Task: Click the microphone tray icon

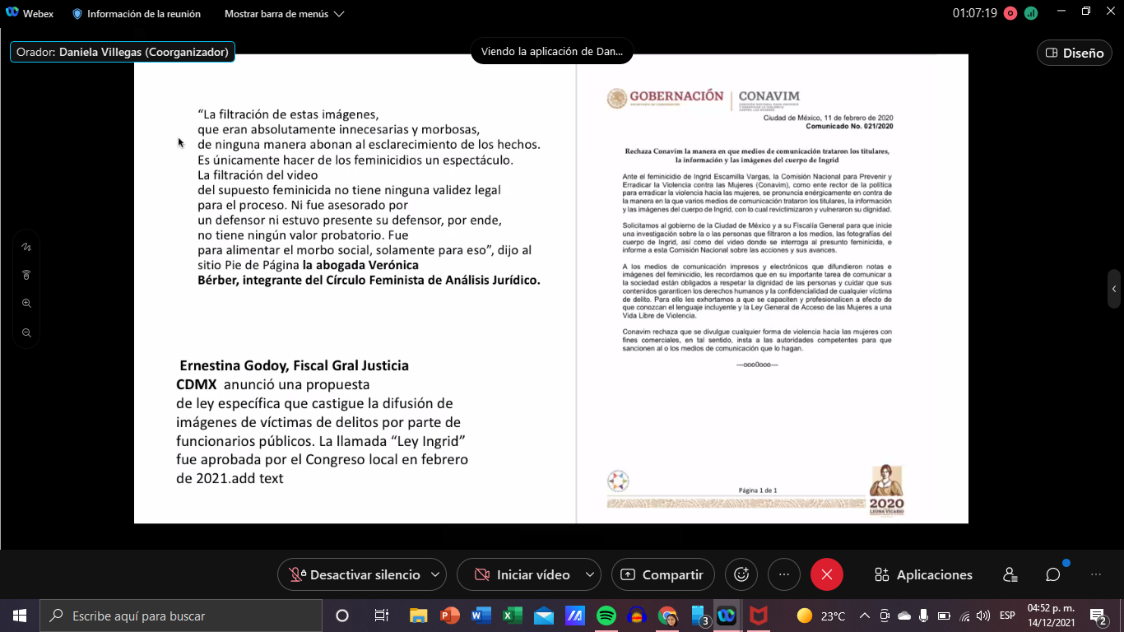Action: [923, 616]
